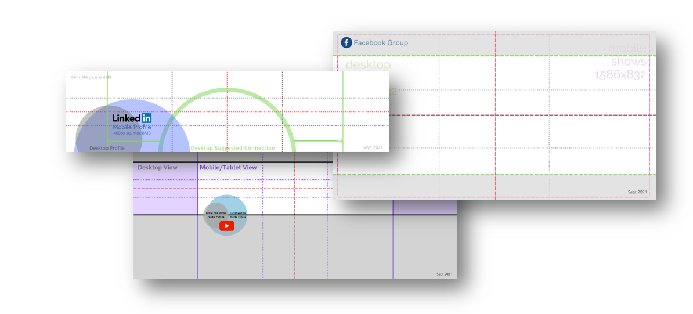Click "Sept 2021" on the LinkedIn template
Viewport: 693px width, 314px height.
point(373,147)
